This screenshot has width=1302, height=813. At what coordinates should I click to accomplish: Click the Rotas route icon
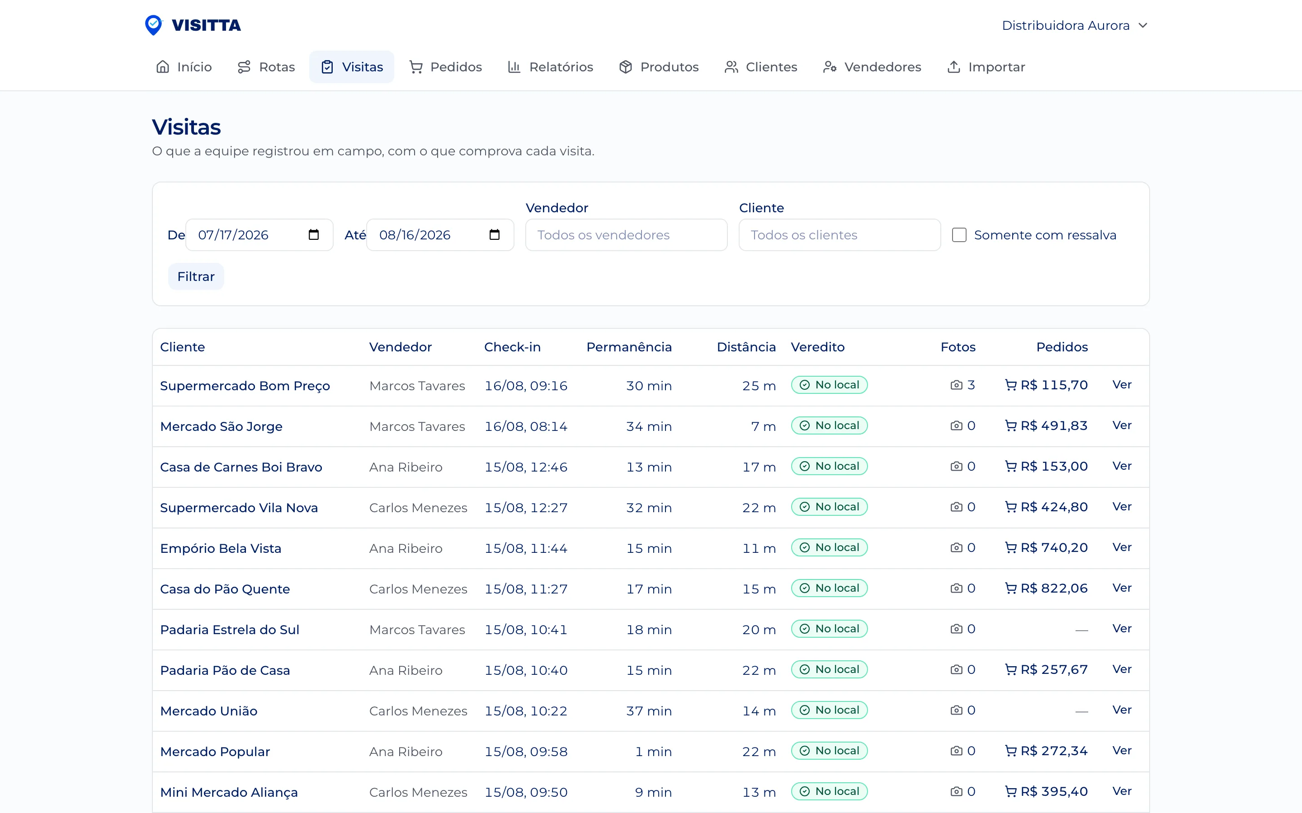pyautogui.click(x=244, y=67)
